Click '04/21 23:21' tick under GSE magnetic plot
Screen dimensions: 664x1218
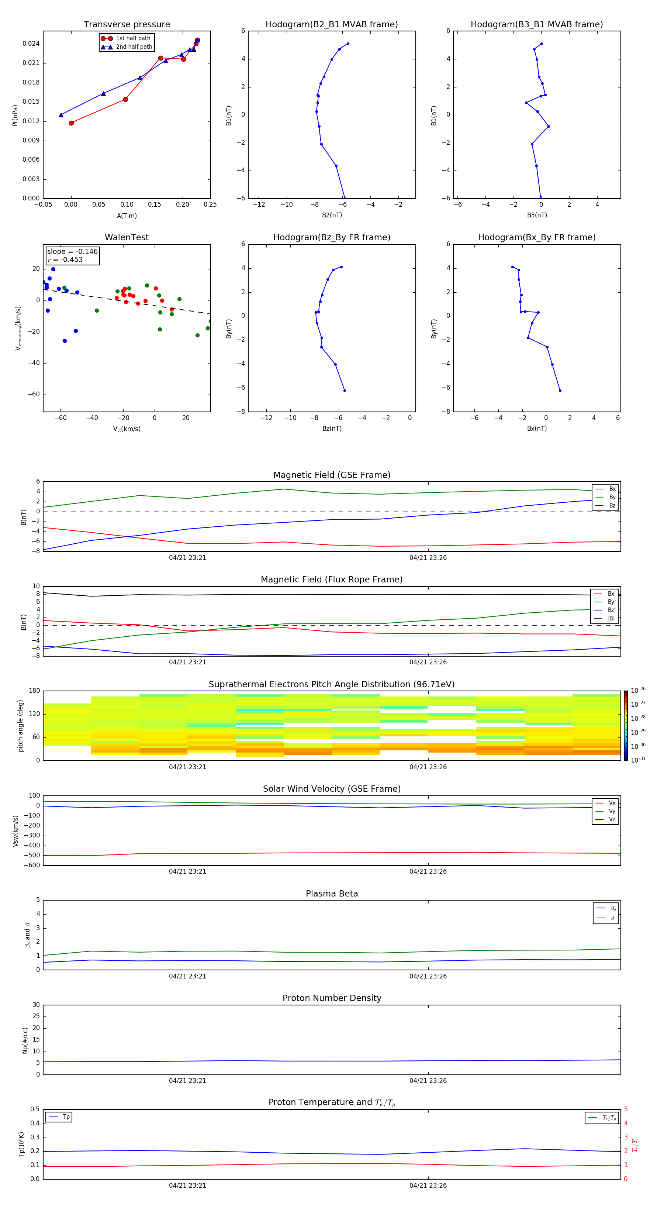click(188, 558)
